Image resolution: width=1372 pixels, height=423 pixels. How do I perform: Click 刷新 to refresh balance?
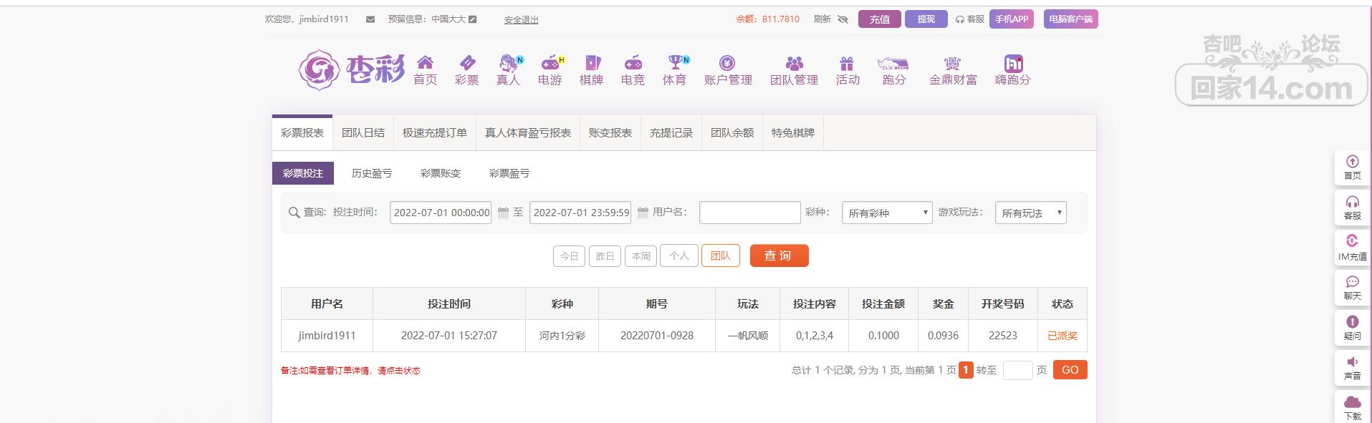coord(822,19)
